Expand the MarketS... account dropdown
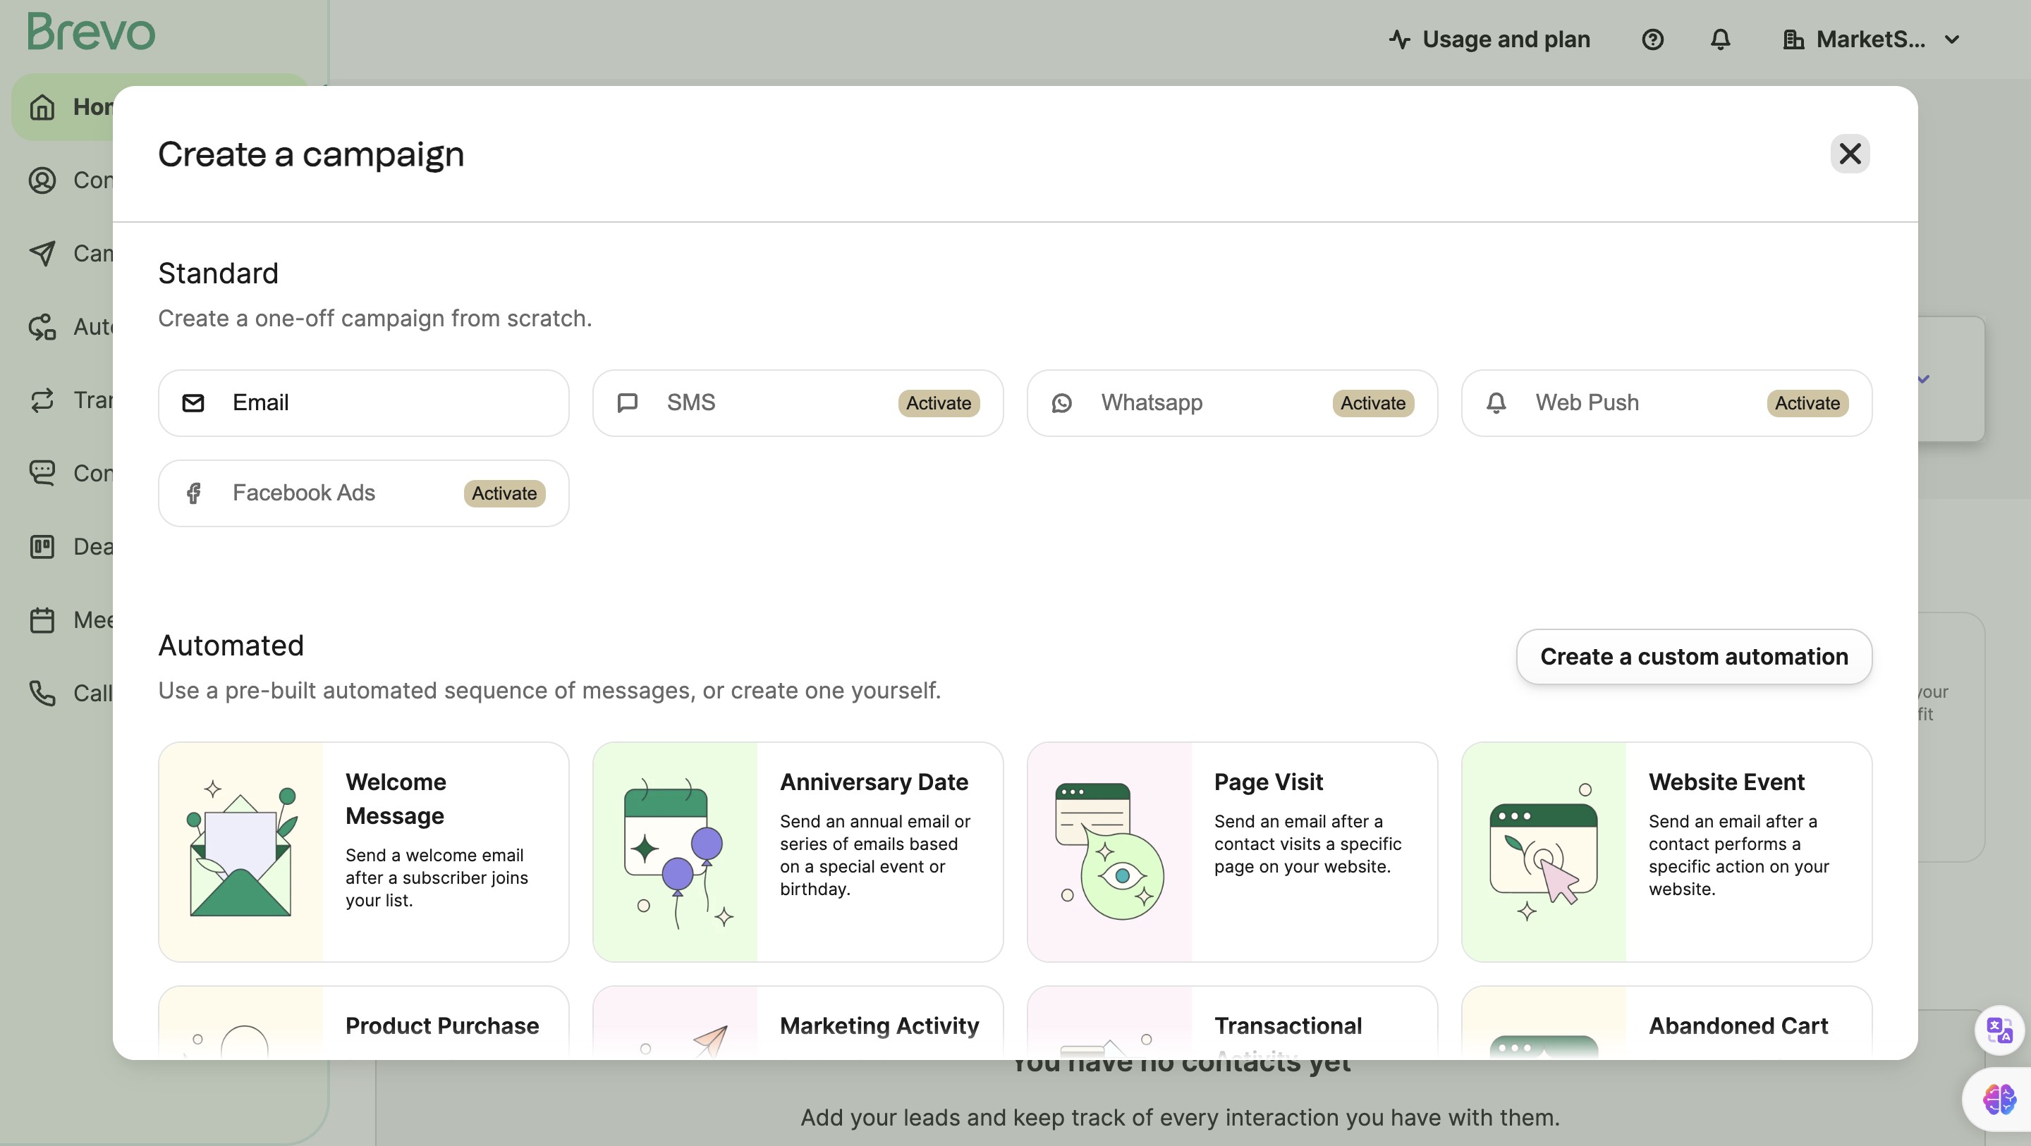 [x=1872, y=39]
